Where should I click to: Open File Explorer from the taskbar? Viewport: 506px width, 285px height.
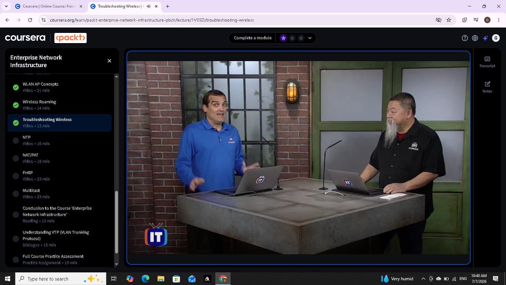161,279
